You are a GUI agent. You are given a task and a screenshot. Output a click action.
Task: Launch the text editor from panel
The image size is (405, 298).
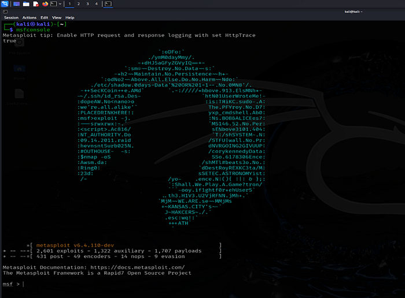pyautogui.click(x=36, y=4)
